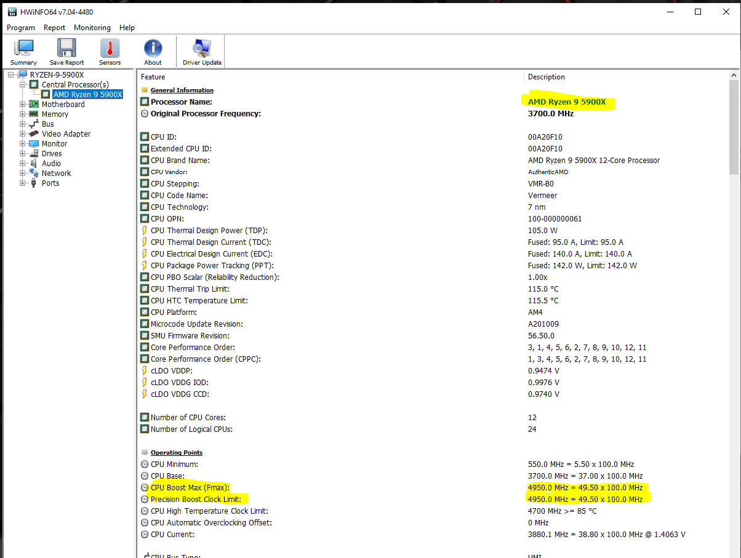Select AMD Ryzen 9 5900X tree item
This screenshot has height=558, width=741.
(x=87, y=94)
